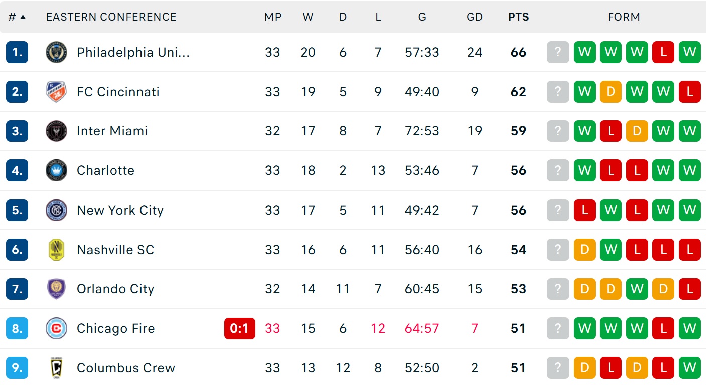Image resolution: width=706 pixels, height=385 pixels.
Task: Click the Inter Miami club crest
Action: (56, 131)
